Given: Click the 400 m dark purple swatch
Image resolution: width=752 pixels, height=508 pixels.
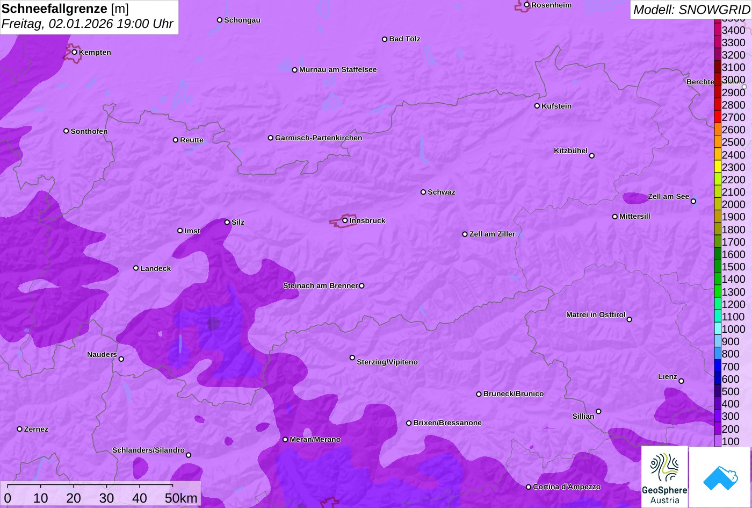Looking at the screenshot, I should pyautogui.click(x=717, y=404).
